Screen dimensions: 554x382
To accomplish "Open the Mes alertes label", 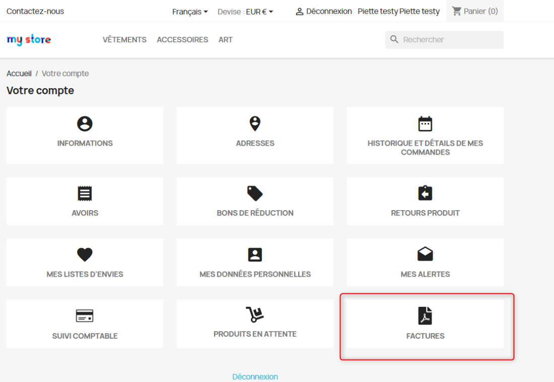I will click(x=425, y=274).
